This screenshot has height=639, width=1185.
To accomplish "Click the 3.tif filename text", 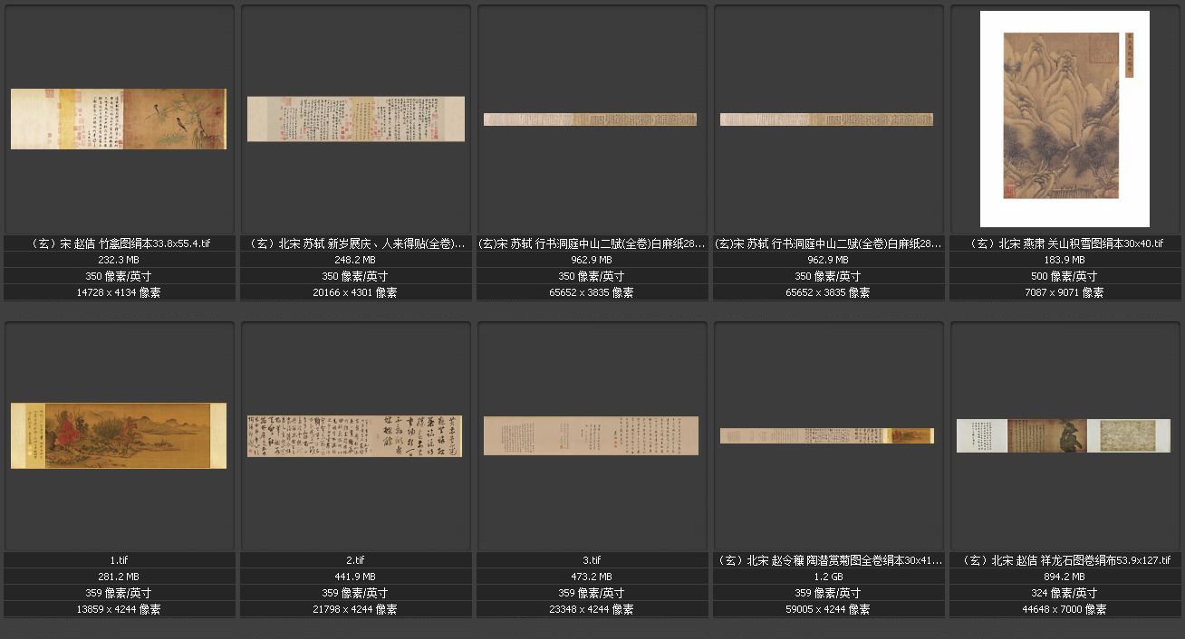I will coord(592,560).
